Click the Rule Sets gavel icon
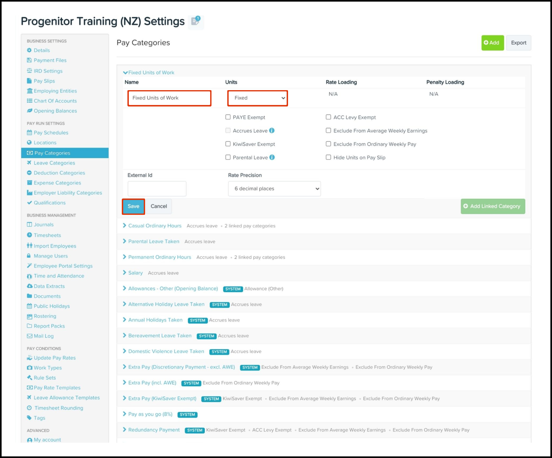Image resolution: width=552 pixels, height=458 pixels. pyautogui.click(x=29, y=377)
